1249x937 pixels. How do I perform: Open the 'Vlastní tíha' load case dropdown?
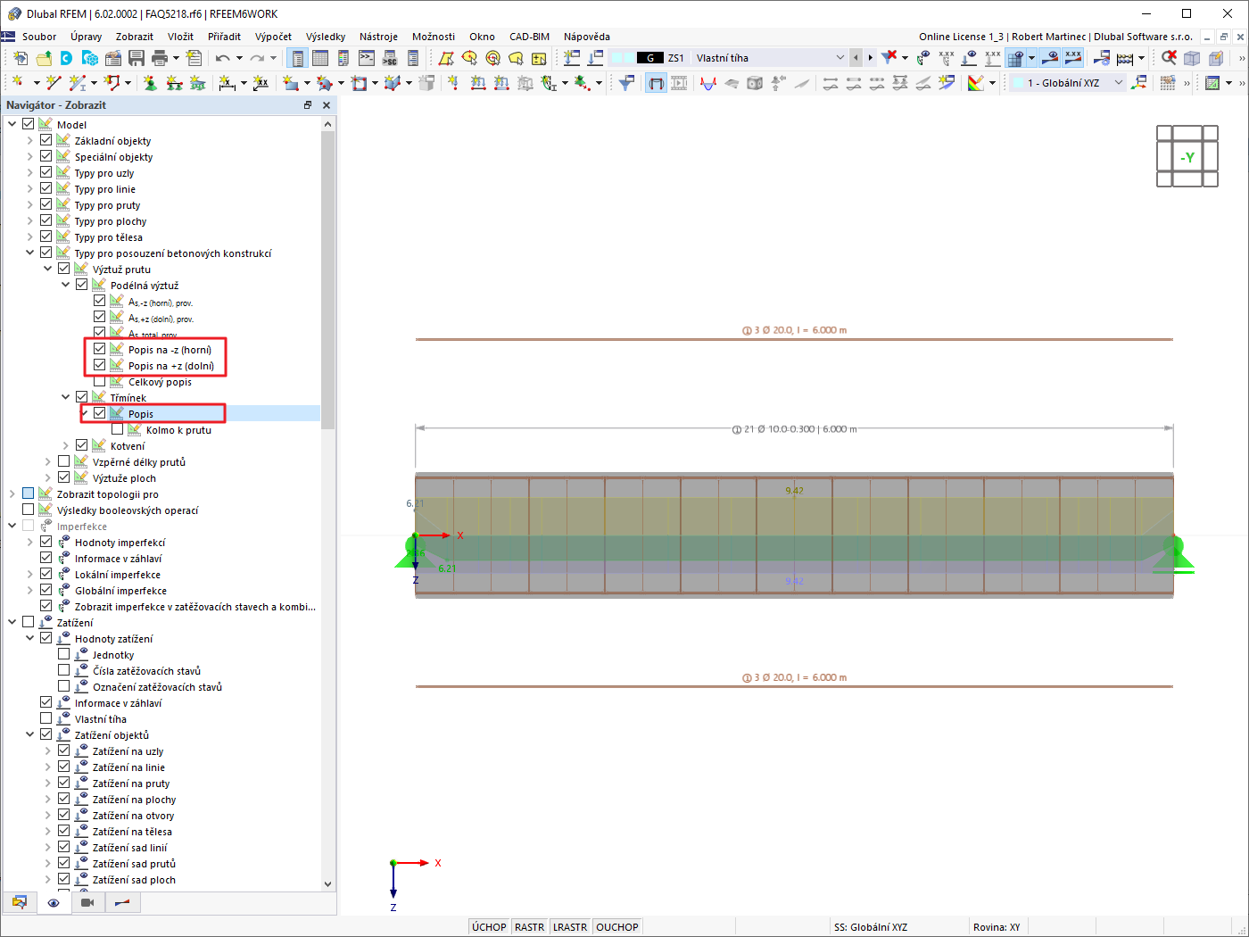[840, 57]
